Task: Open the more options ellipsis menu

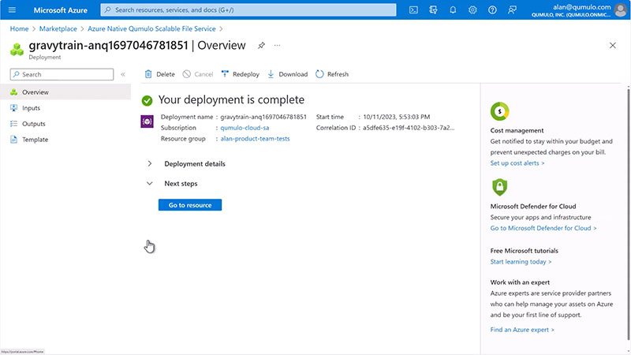Action: [x=277, y=46]
